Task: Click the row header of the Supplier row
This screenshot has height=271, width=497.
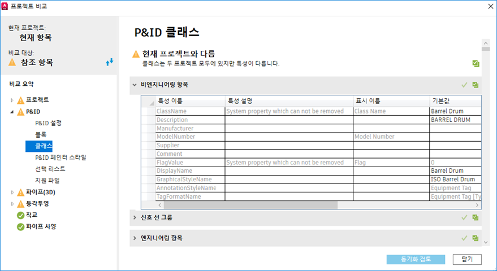Action: click(x=148, y=145)
